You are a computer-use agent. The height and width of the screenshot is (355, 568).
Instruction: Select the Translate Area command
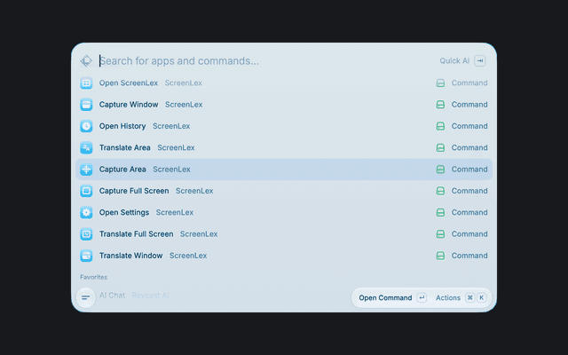pos(284,148)
